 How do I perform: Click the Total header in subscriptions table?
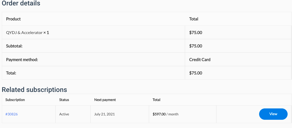156,100
